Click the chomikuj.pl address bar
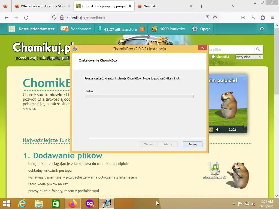This screenshot has height=209, width=279. click(134, 18)
